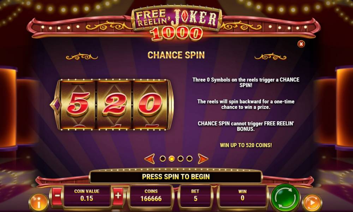
Task: Click the green spin button
Action: coord(285,198)
